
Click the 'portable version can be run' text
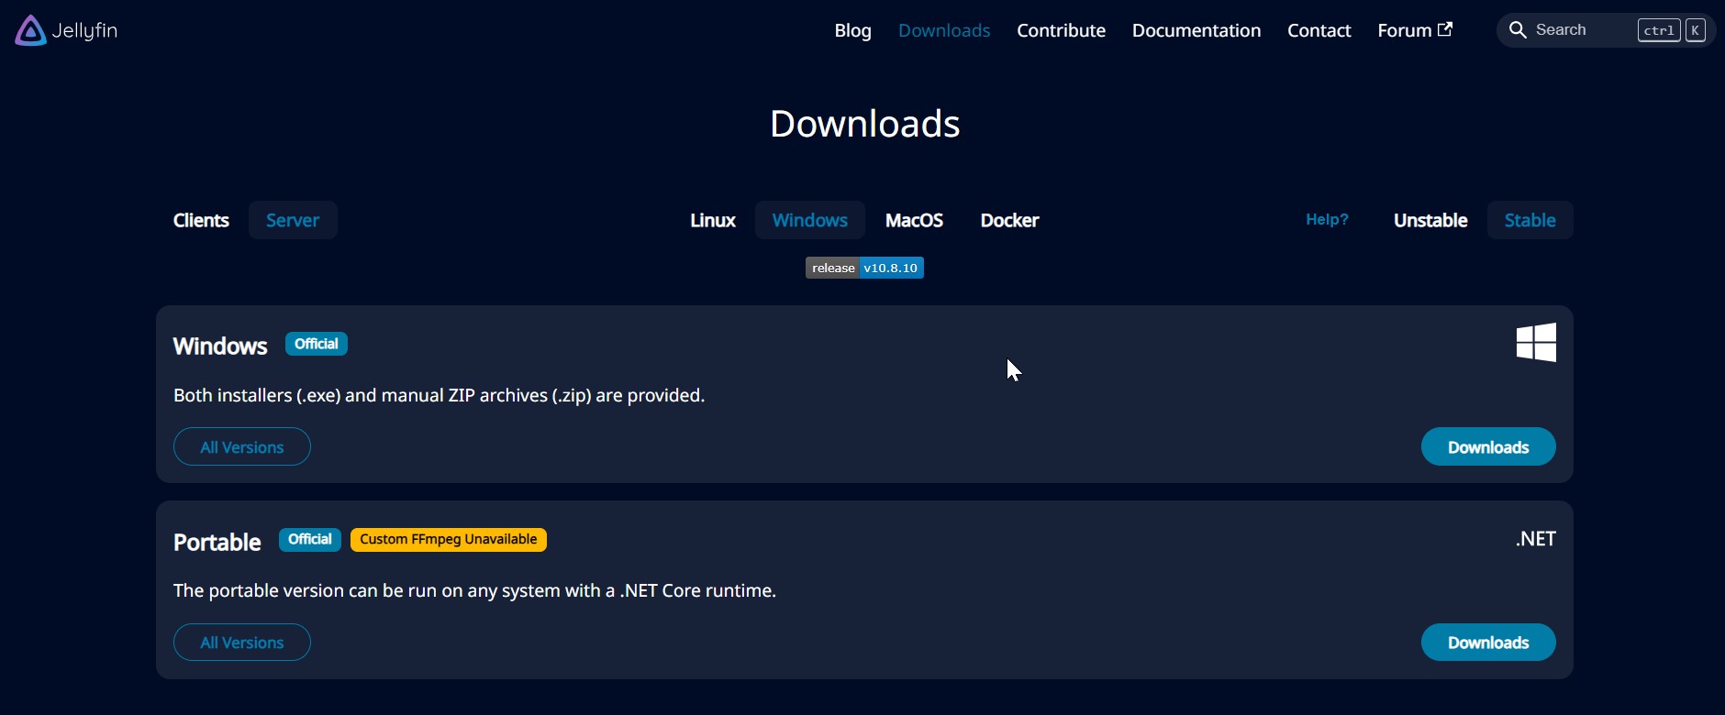coord(475,590)
